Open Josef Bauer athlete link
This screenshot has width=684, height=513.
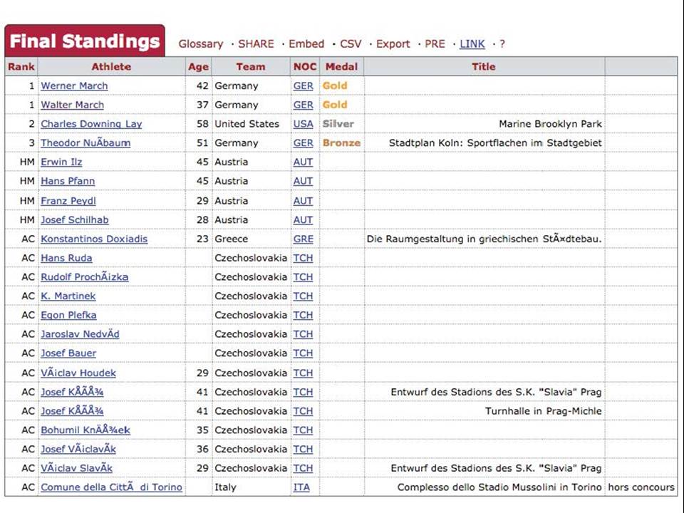pos(68,353)
